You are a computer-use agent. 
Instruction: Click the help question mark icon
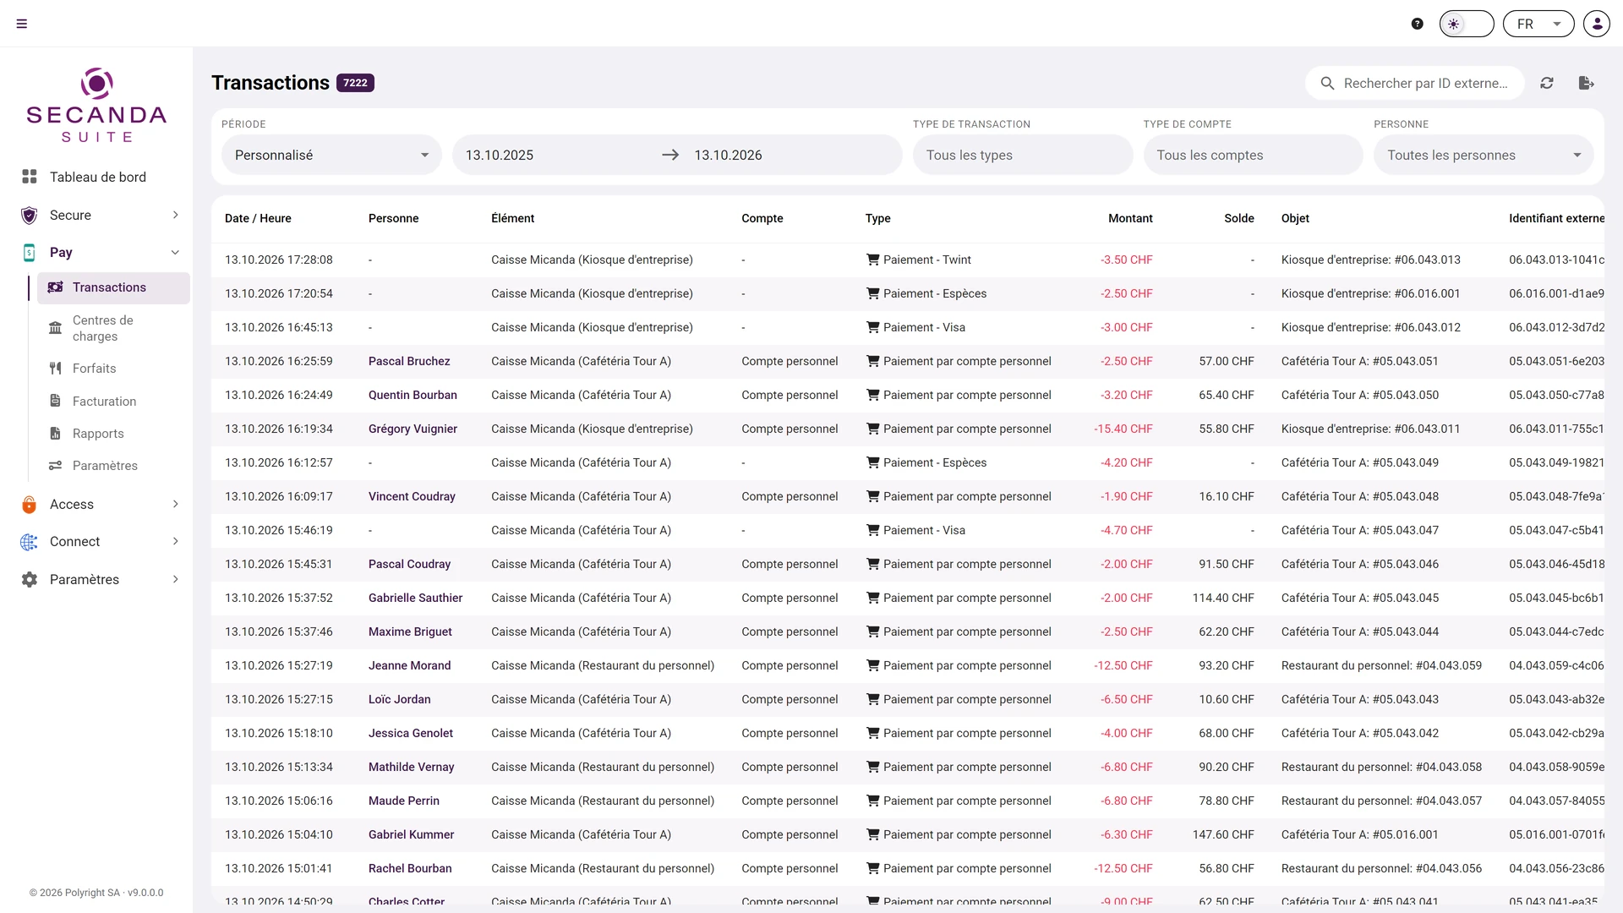[1418, 24]
